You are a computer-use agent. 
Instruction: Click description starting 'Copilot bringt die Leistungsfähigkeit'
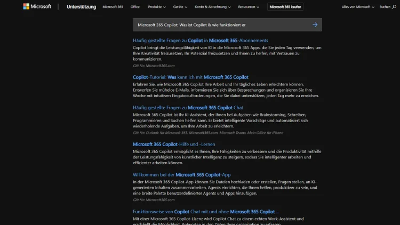tap(227, 53)
